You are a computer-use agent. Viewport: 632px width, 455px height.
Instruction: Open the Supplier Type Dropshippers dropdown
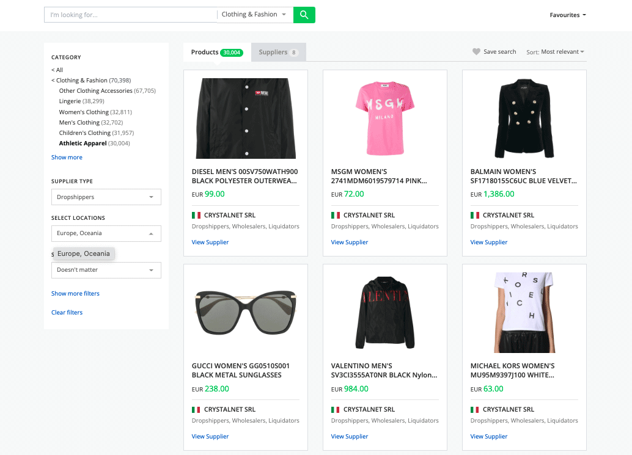(x=106, y=197)
